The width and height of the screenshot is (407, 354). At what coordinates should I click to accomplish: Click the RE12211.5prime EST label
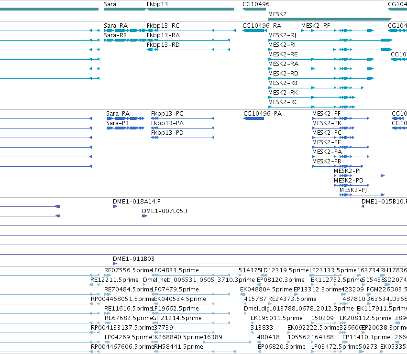point(114,280)
